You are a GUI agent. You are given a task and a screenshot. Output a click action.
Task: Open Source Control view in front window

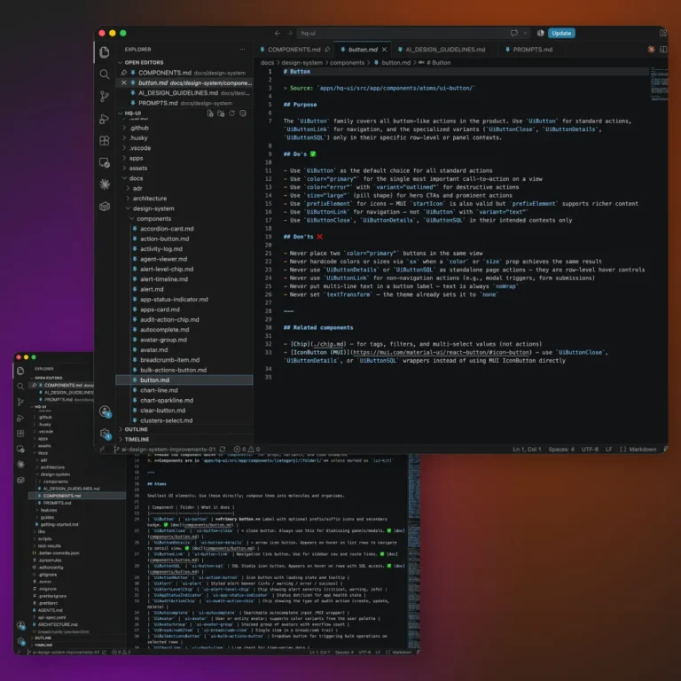pyautogui.click(x=105, y=97)
